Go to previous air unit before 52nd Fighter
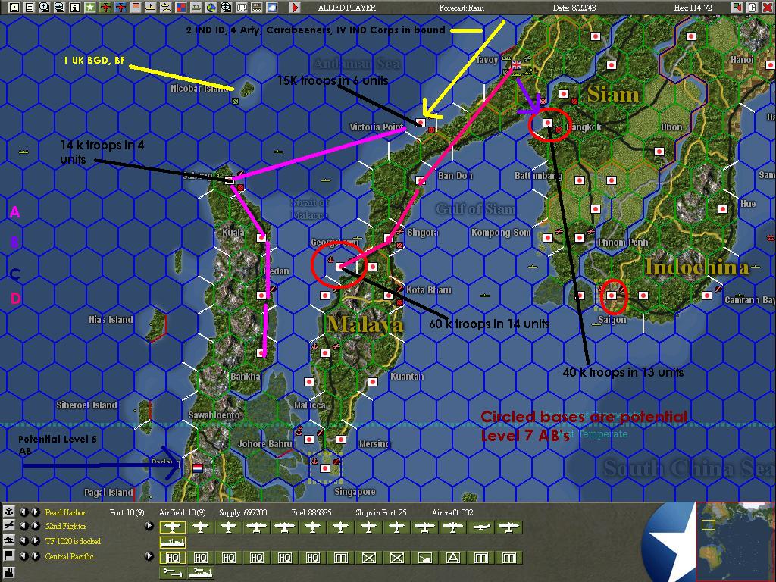776x582 pixels. click(23, 526)
